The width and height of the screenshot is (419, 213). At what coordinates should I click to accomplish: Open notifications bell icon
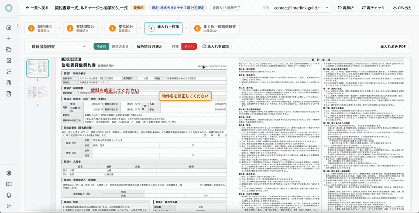click(x=9, y=195)
